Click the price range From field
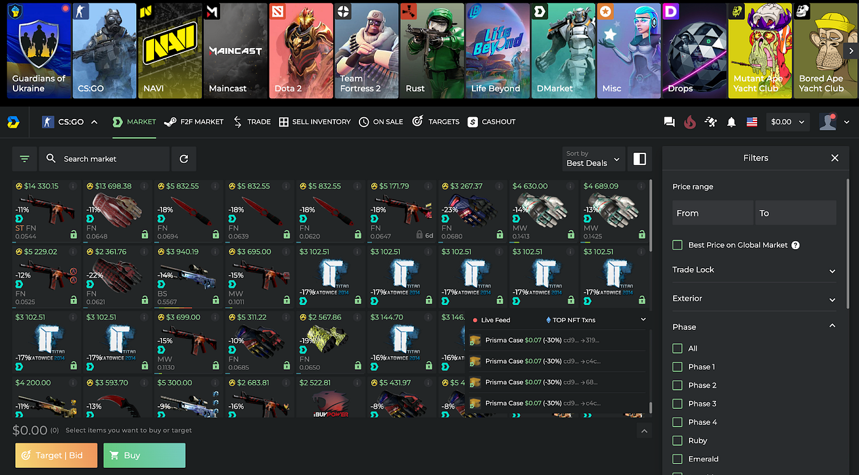This screenshot has width=859, height=475. click(x=713, y=213)
